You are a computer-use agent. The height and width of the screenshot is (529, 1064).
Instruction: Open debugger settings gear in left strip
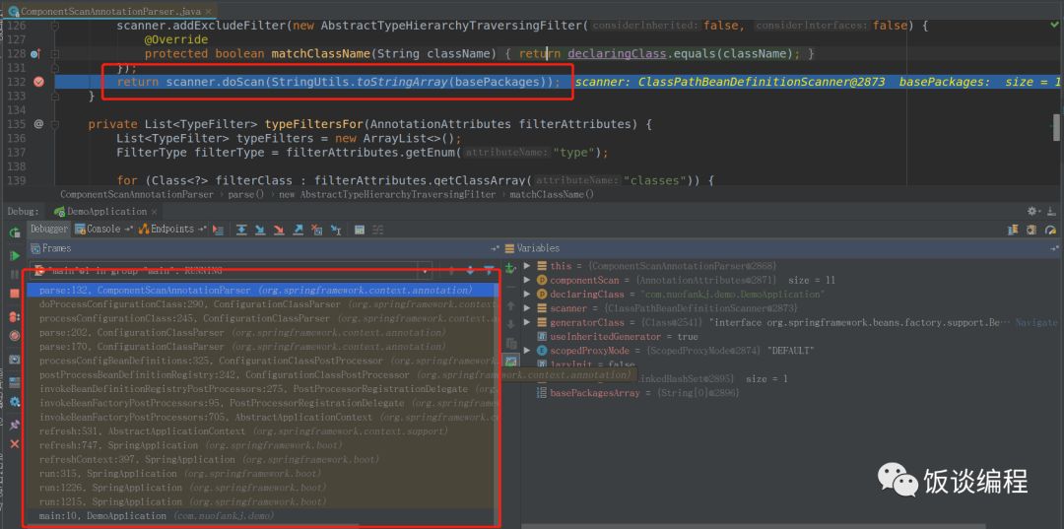coord(14,402)
